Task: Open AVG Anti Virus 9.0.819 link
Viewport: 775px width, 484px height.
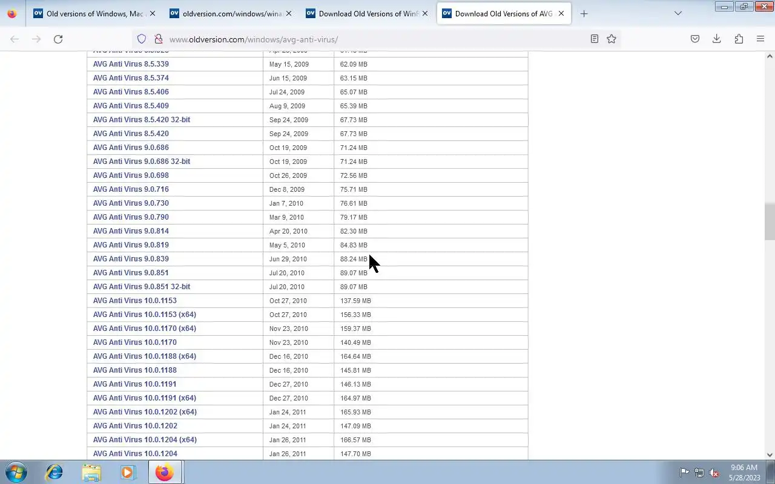Action: 131,245
